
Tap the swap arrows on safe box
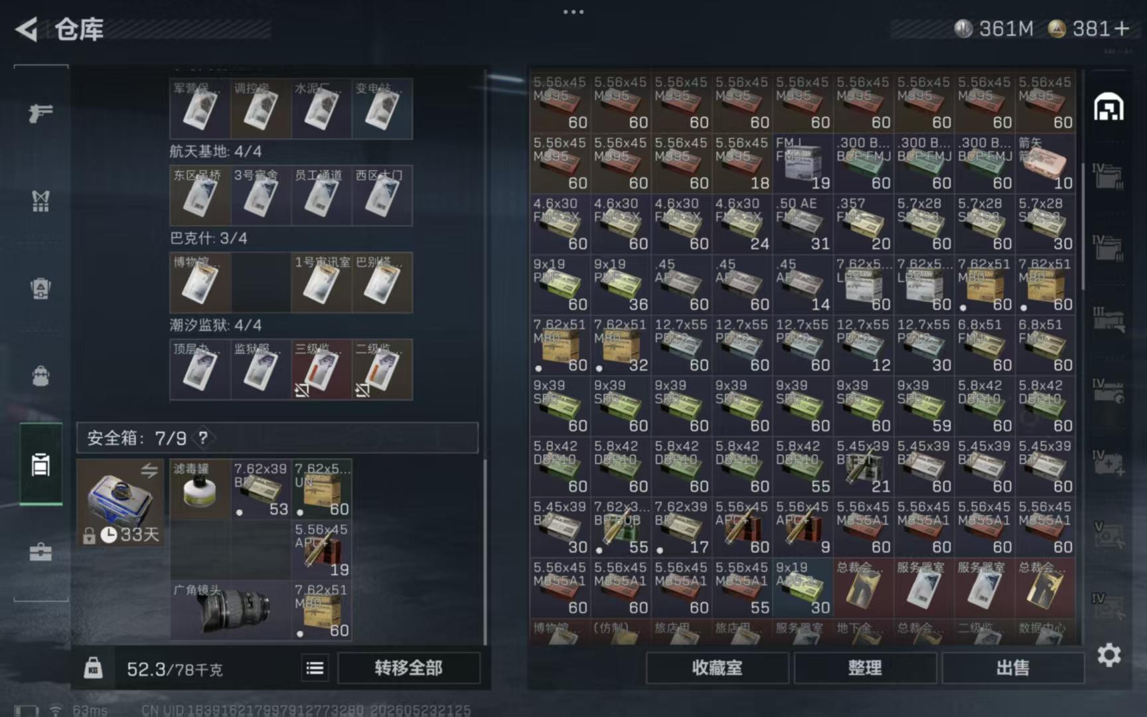pyautogui.click(x=149, y=471)
